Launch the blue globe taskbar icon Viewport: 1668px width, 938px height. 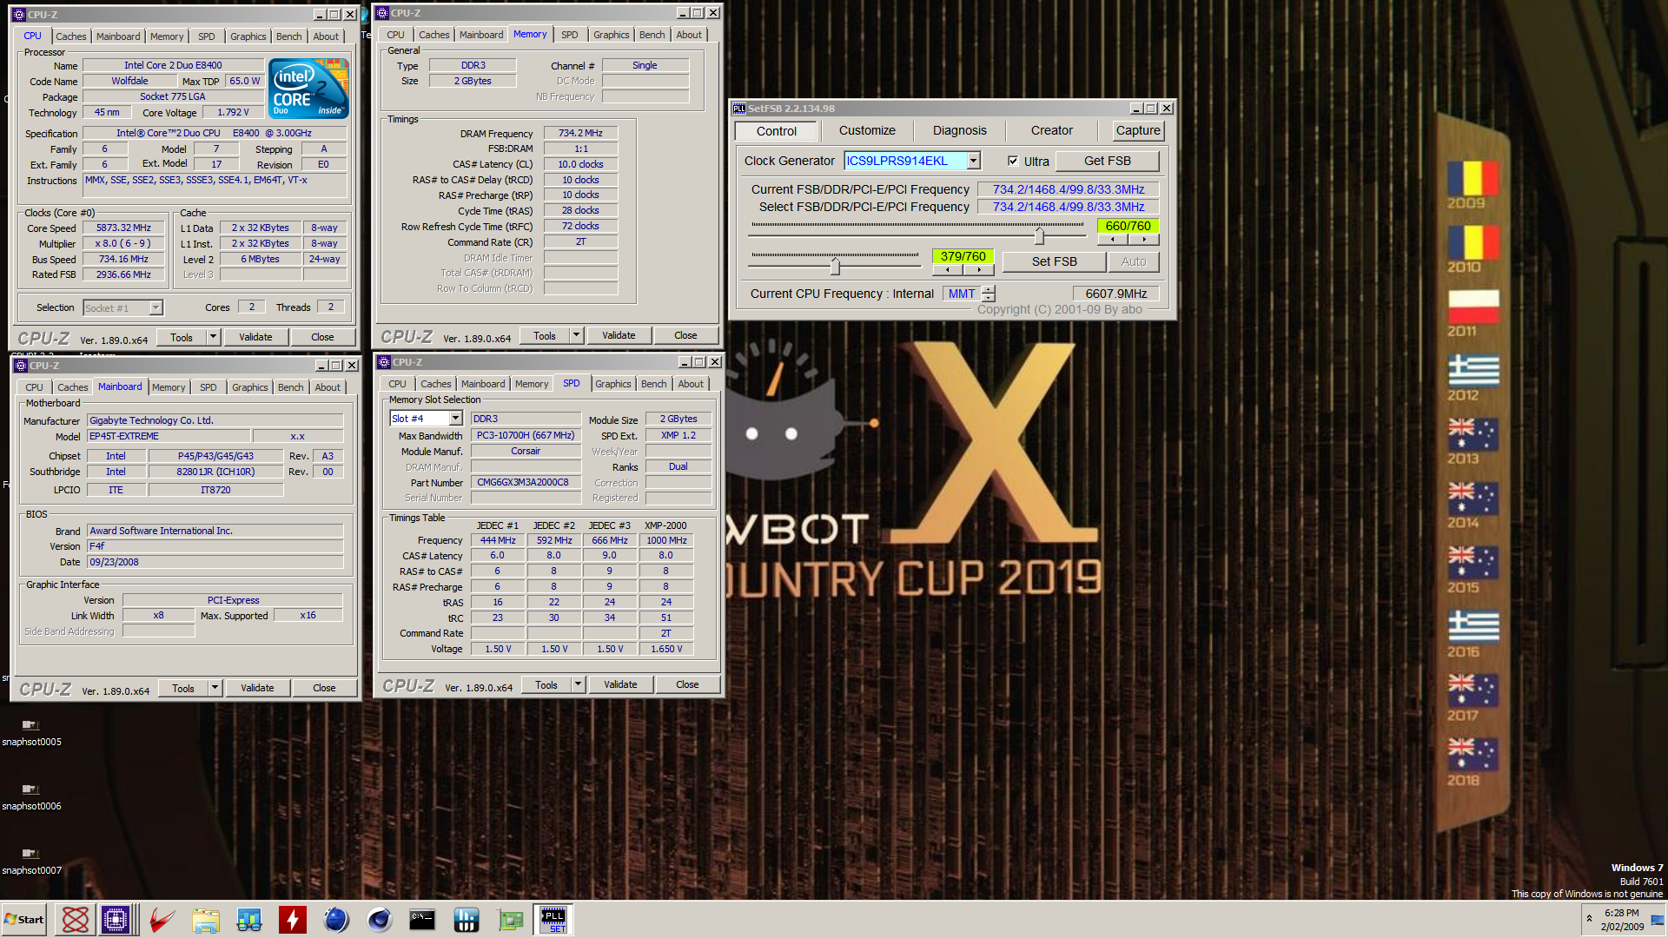coord(336,920)
